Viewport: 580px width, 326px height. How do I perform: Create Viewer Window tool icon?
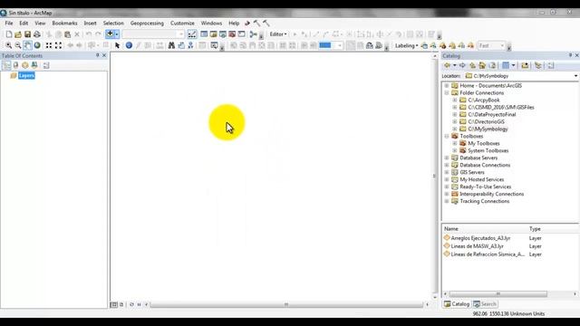click(214, 45)
